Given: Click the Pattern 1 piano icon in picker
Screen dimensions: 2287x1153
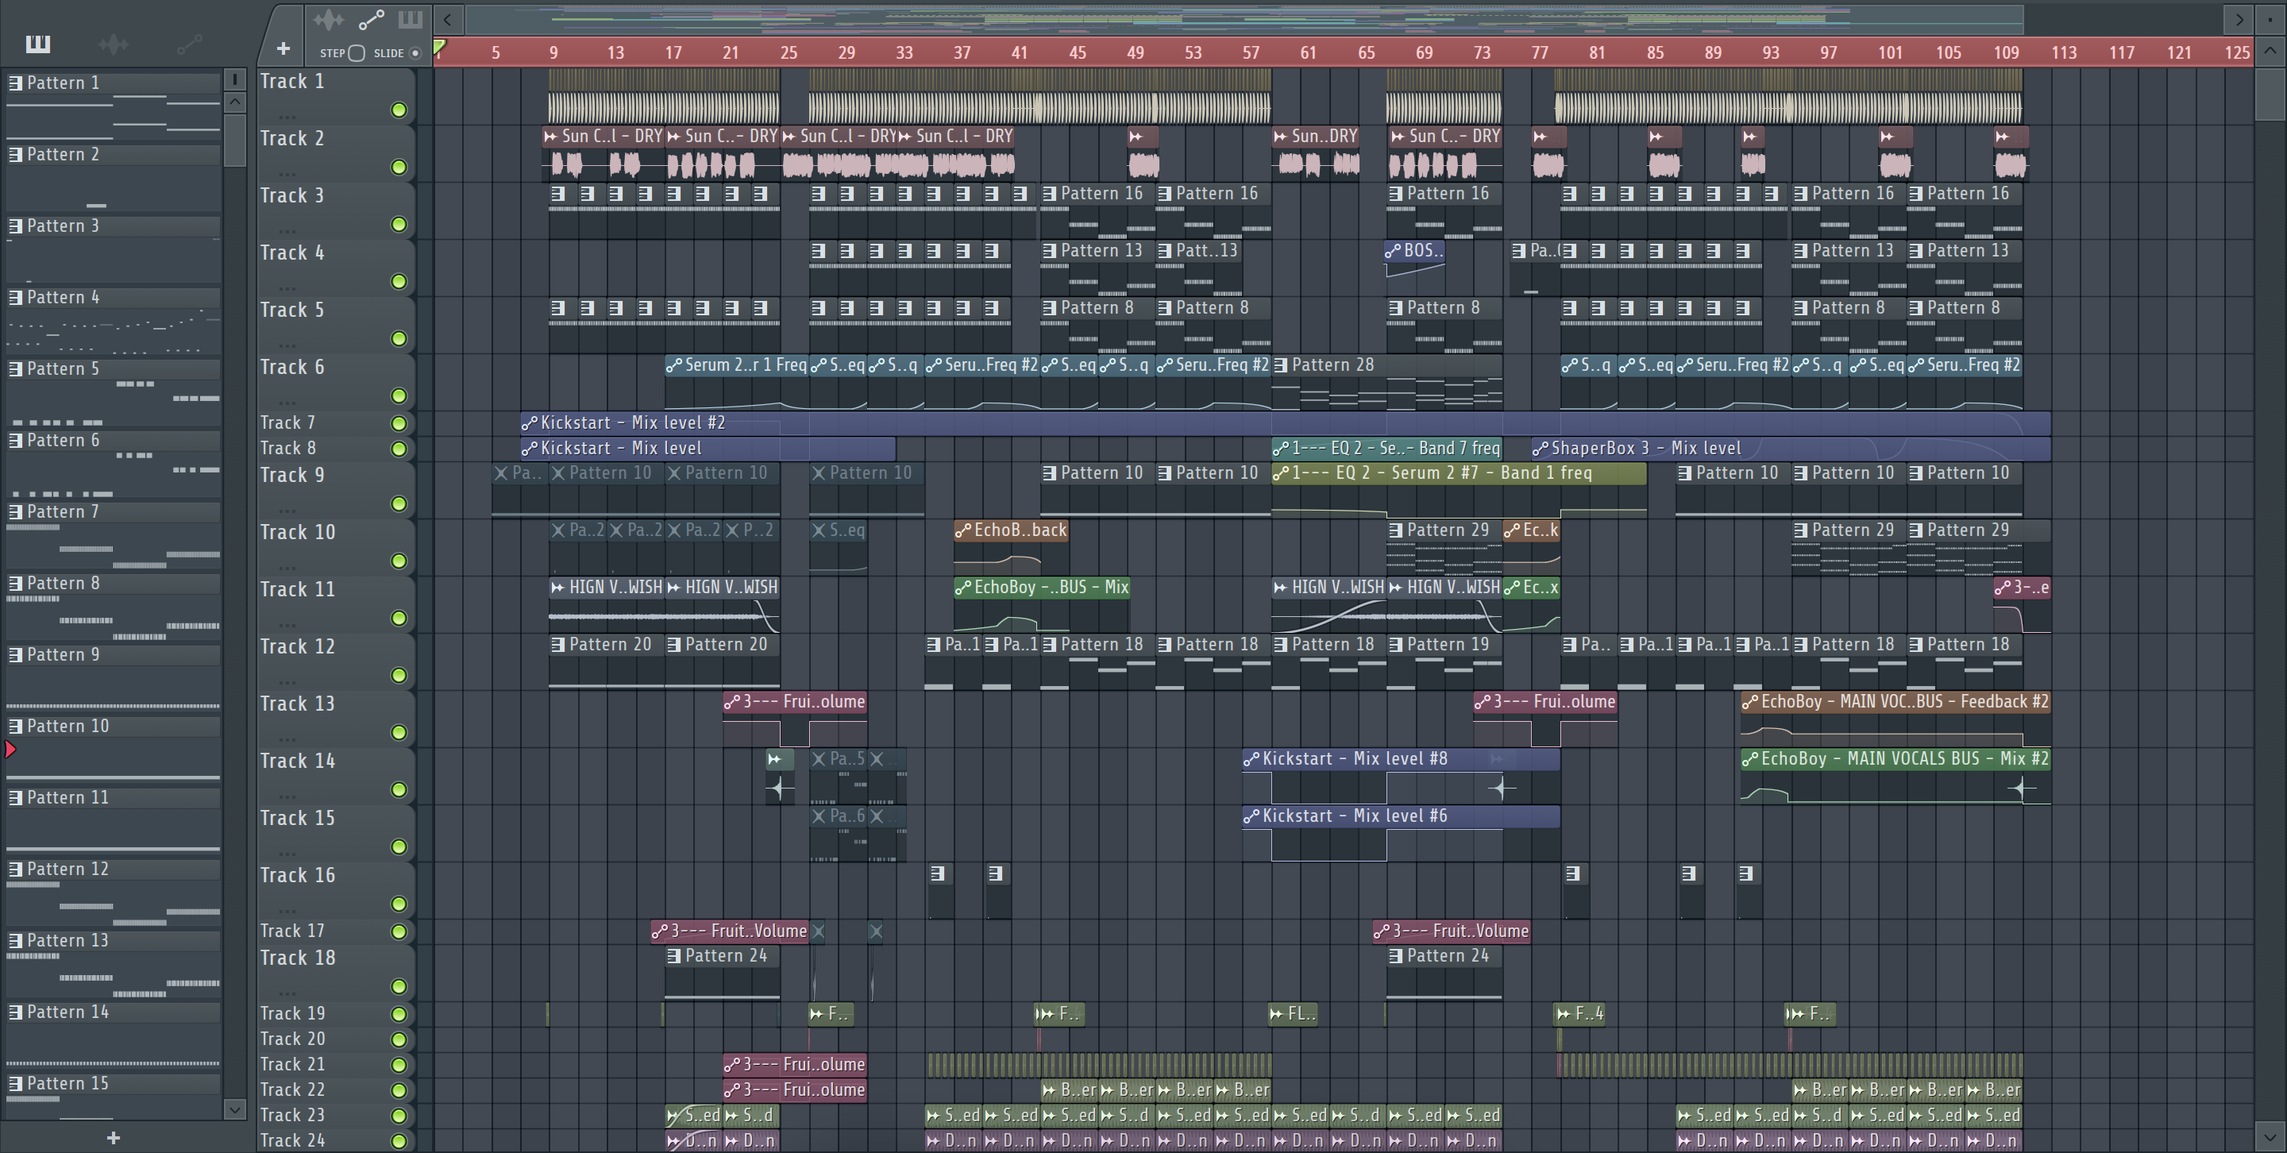Looking at the screenshot, I should tap(15, 83).
